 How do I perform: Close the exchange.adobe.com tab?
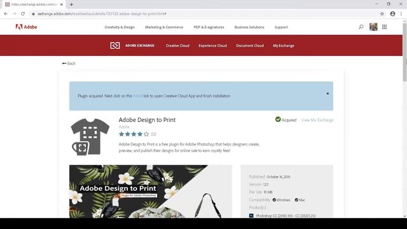[62, 4]
